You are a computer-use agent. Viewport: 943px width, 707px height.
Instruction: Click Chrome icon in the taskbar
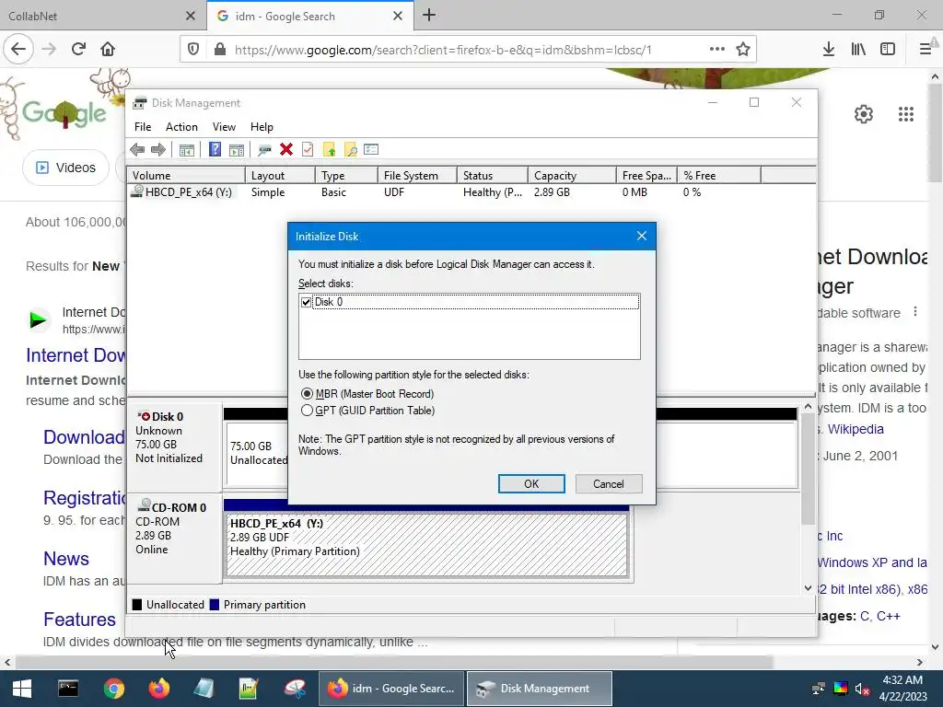(113, 689)
